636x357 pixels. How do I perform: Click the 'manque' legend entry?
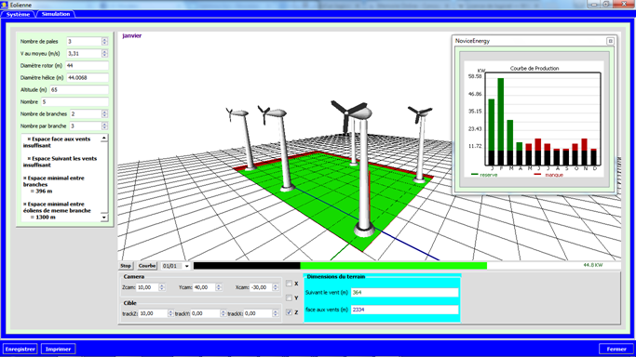[548, 175]
